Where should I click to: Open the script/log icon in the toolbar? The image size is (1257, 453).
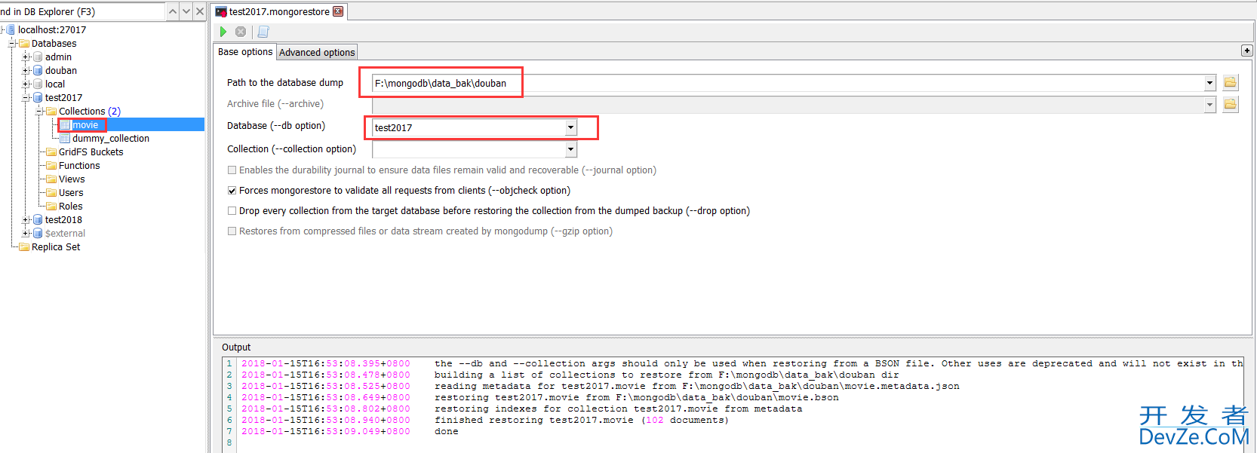point(263,32)
